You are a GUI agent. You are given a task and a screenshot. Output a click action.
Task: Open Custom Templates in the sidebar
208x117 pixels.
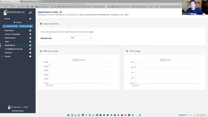(12, 34)
